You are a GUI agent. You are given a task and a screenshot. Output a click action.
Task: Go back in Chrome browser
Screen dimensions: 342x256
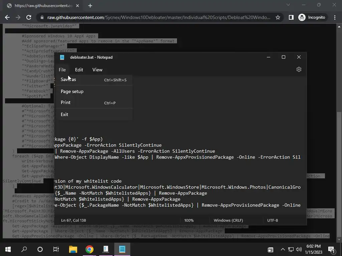[7, 17]
